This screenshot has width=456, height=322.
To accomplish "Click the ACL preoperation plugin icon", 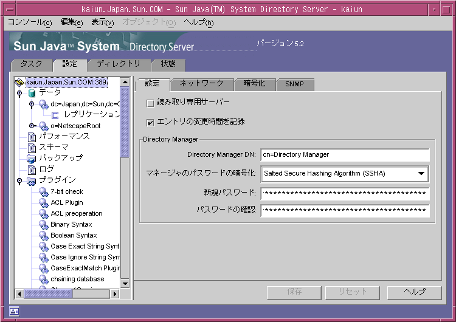I will pyautogui.click(x=44, y=214).
